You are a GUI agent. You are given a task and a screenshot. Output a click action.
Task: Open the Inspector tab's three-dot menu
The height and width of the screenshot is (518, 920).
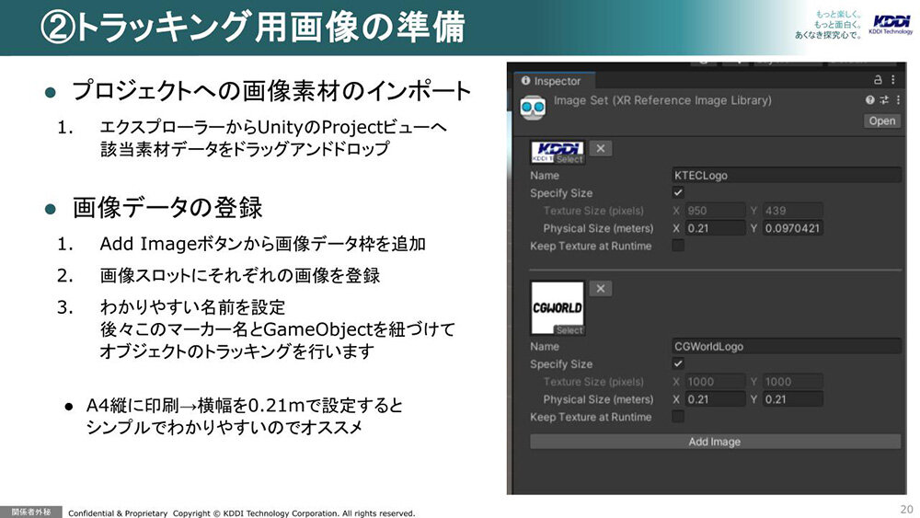coord(893,81)
